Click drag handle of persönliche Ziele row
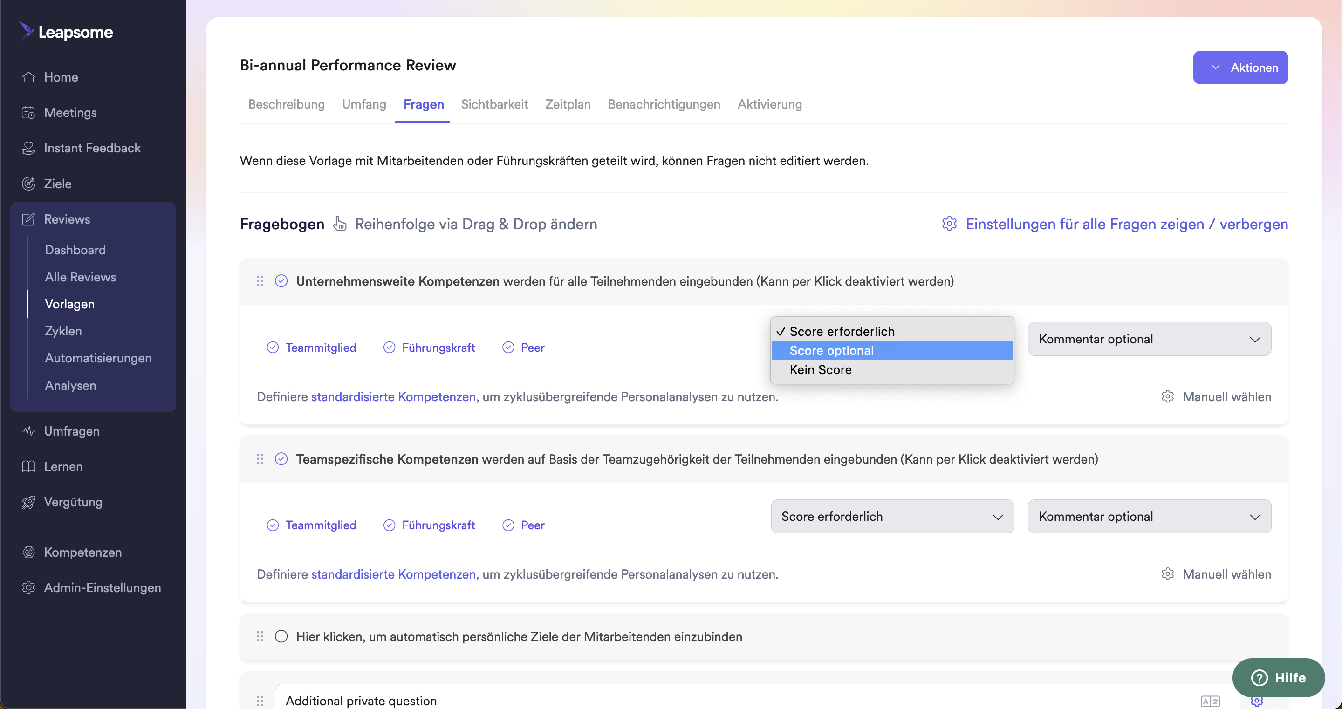Viewport: 1342px width, 709px height. tap(260, 636)
